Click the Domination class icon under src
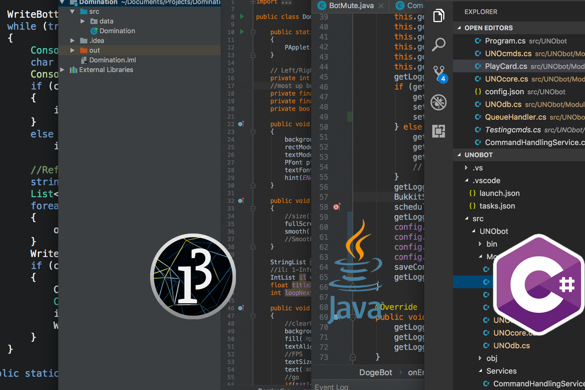585x390 pixels. (x=94, y=31)
